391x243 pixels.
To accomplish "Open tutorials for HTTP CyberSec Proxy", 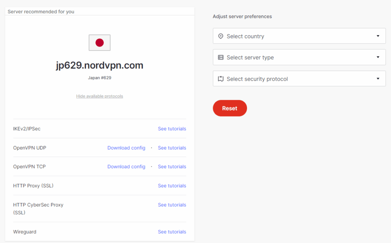I will pos(172,205).
